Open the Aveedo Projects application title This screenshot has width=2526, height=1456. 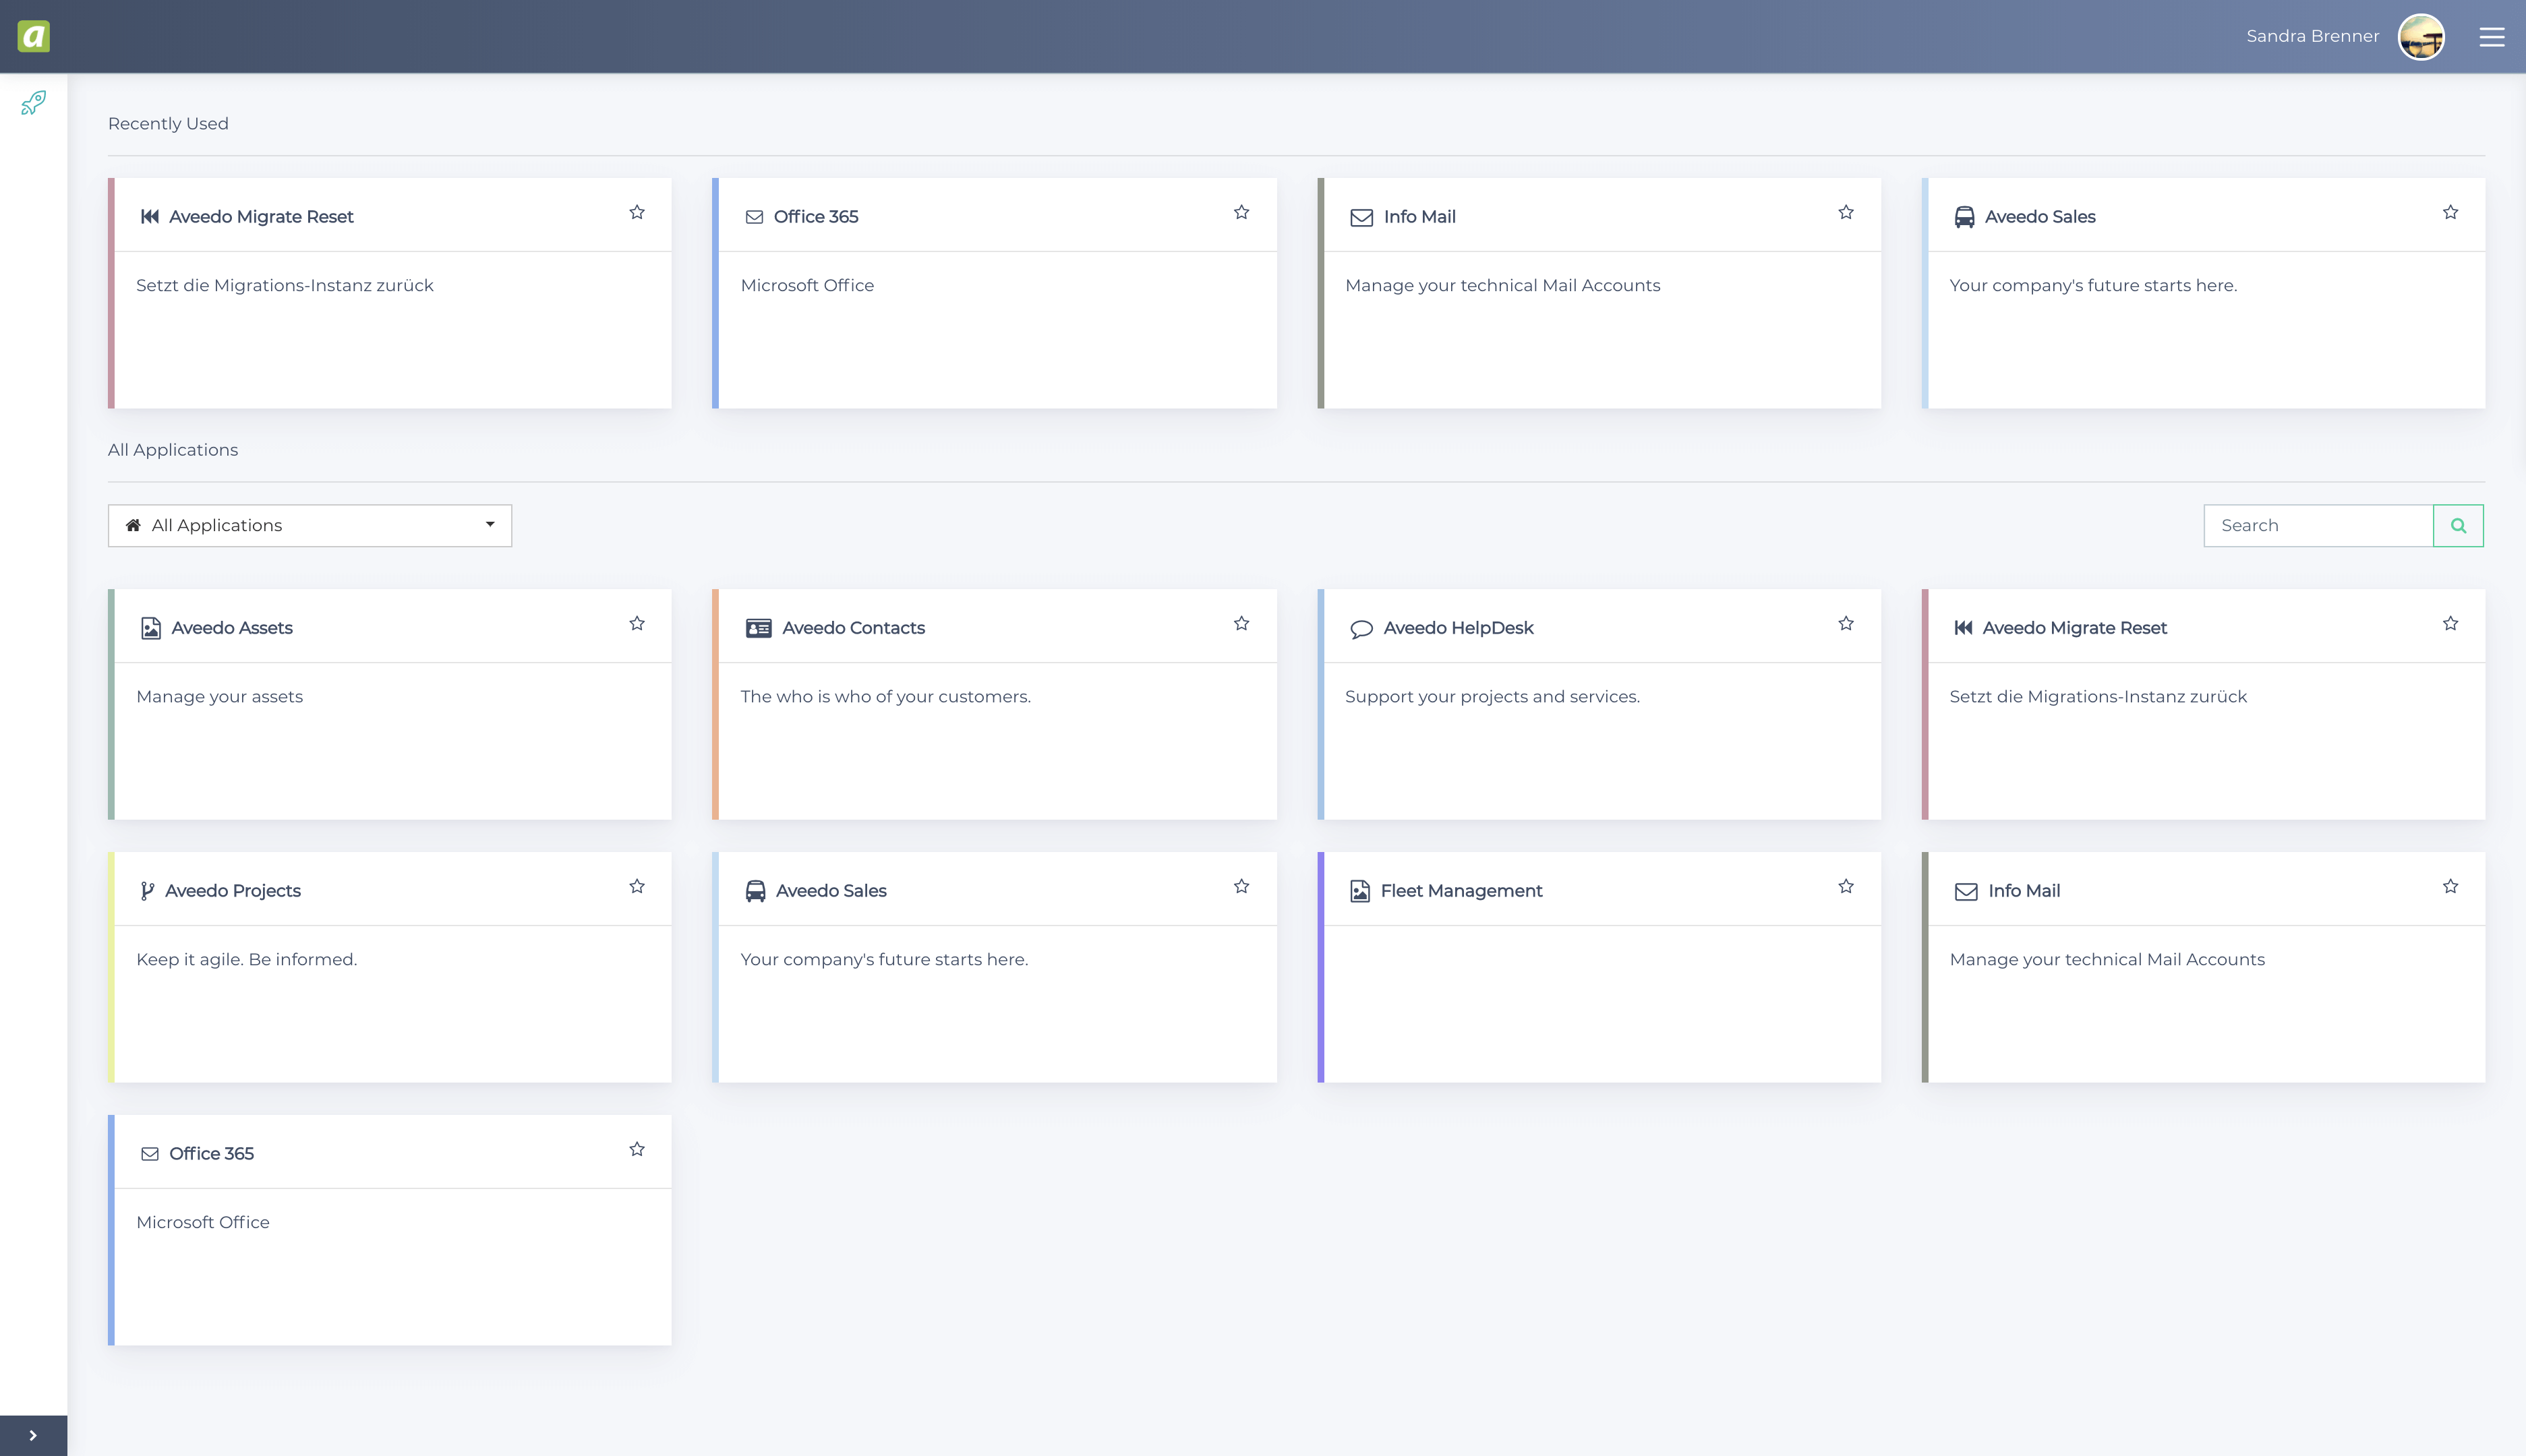[233, 891]
